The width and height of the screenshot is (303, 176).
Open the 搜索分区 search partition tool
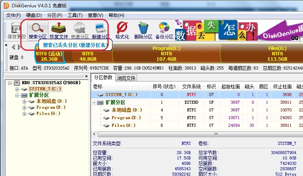(38, 31)
